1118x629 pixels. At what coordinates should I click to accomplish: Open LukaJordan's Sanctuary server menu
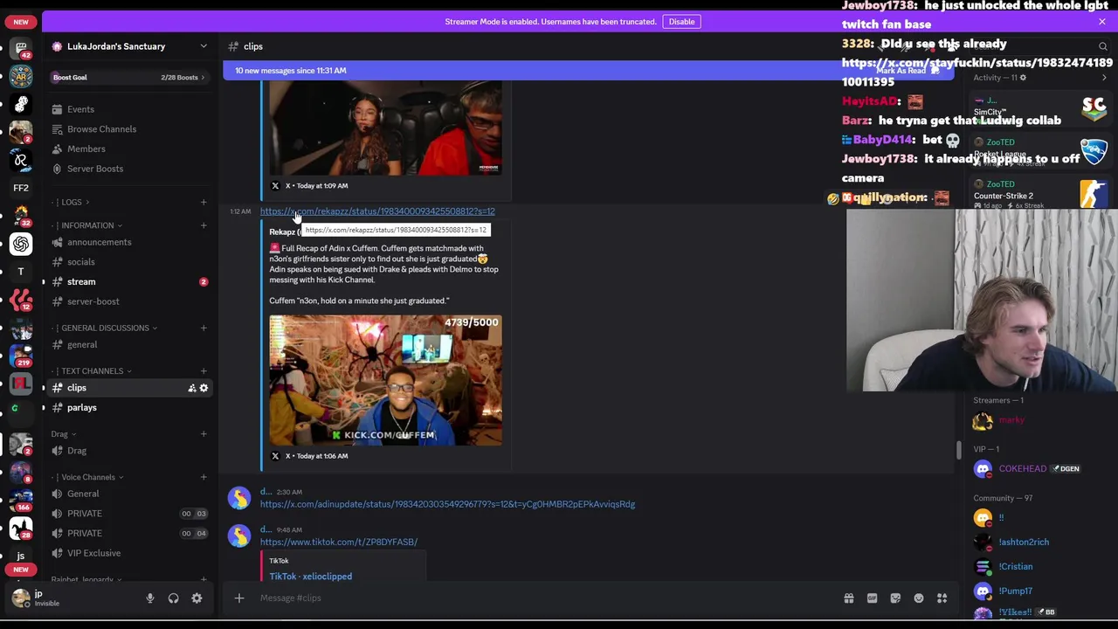pos(131,46)
